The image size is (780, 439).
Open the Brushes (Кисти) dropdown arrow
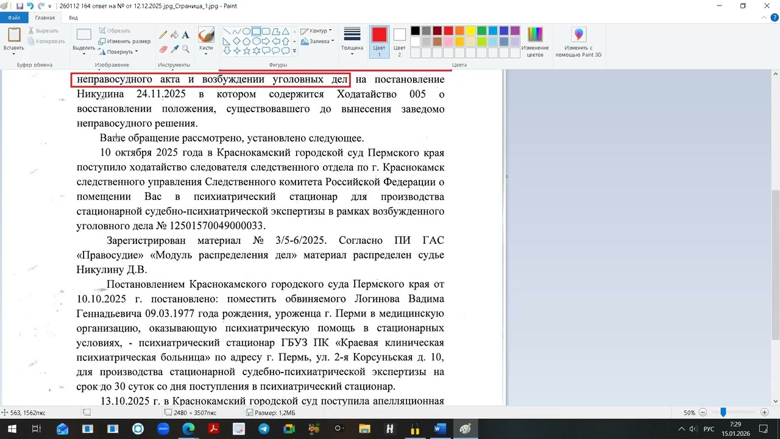(206, 53)
